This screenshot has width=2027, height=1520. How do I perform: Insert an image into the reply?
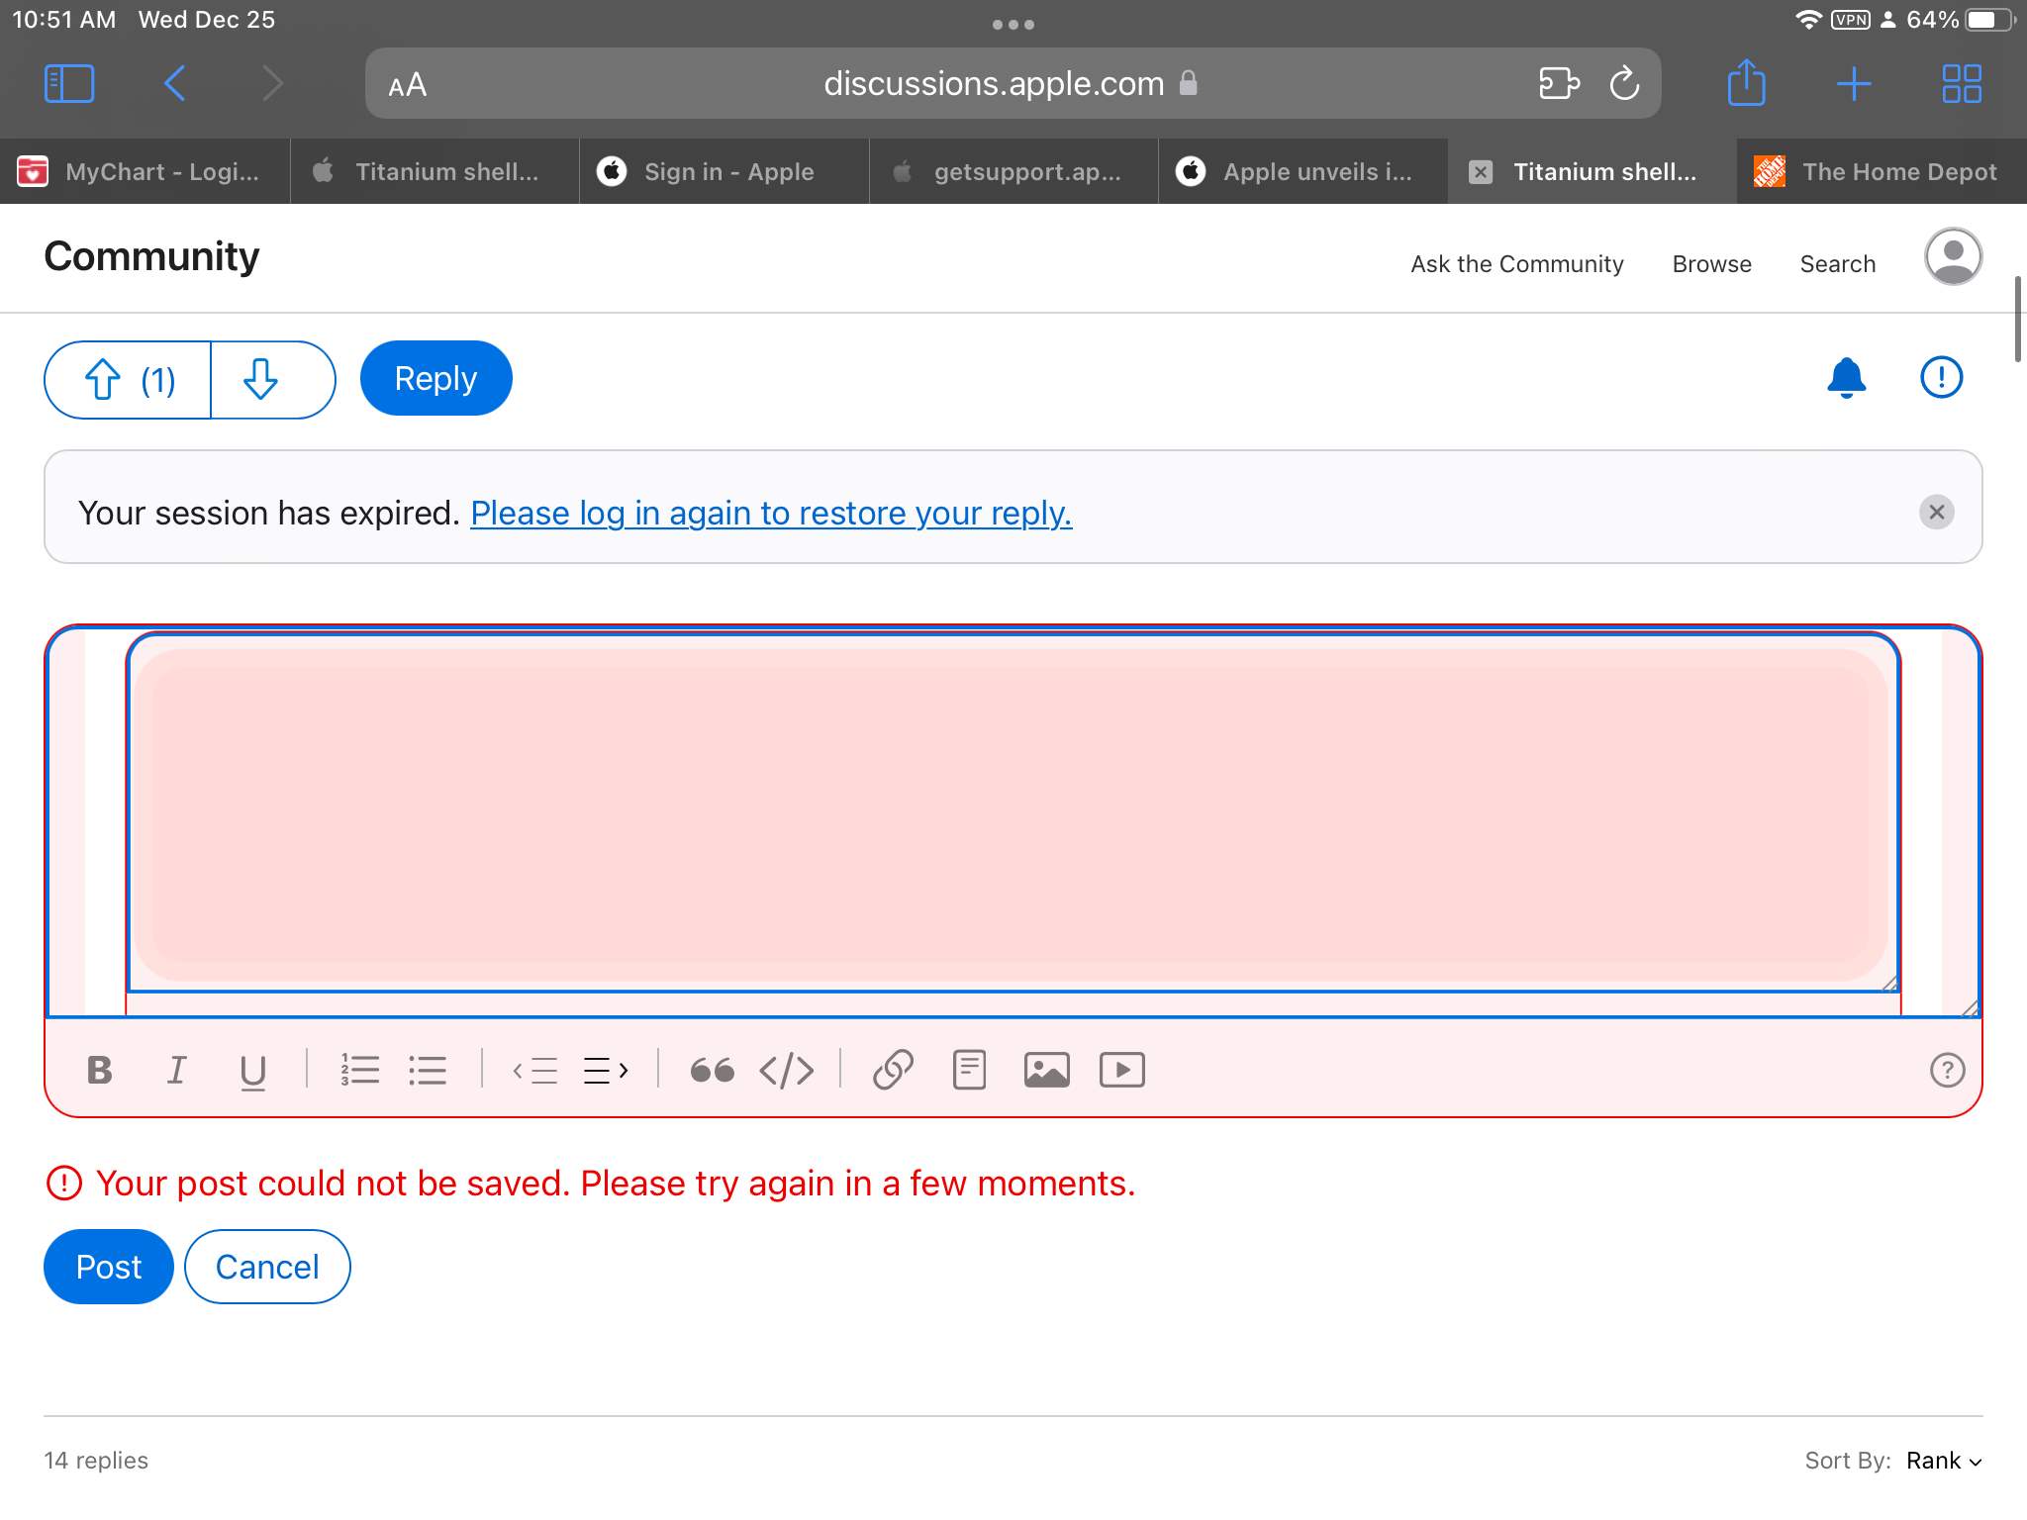1046,1070
